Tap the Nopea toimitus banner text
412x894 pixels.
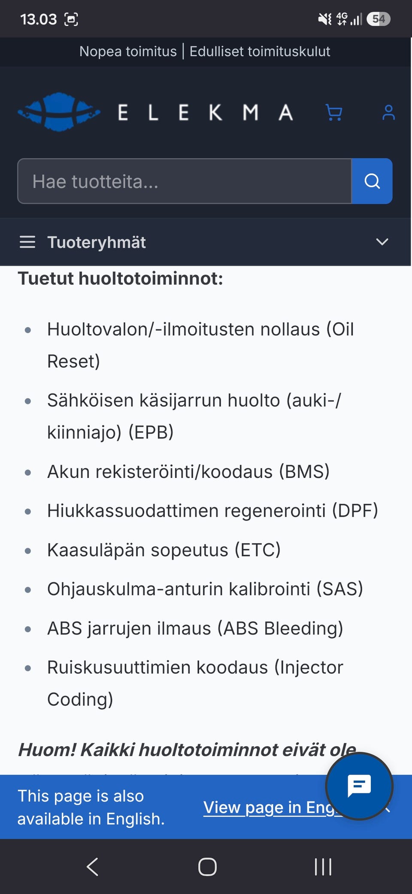(x=128, y=51)
